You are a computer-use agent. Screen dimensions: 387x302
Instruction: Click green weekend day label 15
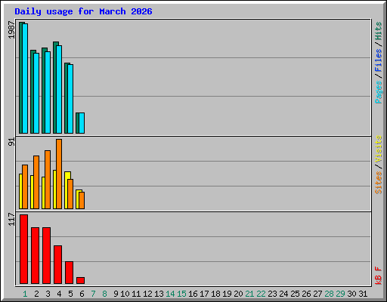click(181, 294)
